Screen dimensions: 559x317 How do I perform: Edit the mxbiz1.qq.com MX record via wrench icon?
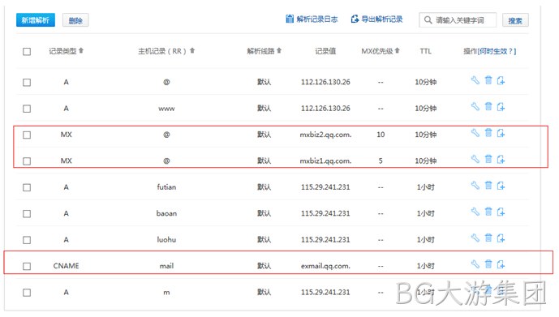tap(475, 159)
